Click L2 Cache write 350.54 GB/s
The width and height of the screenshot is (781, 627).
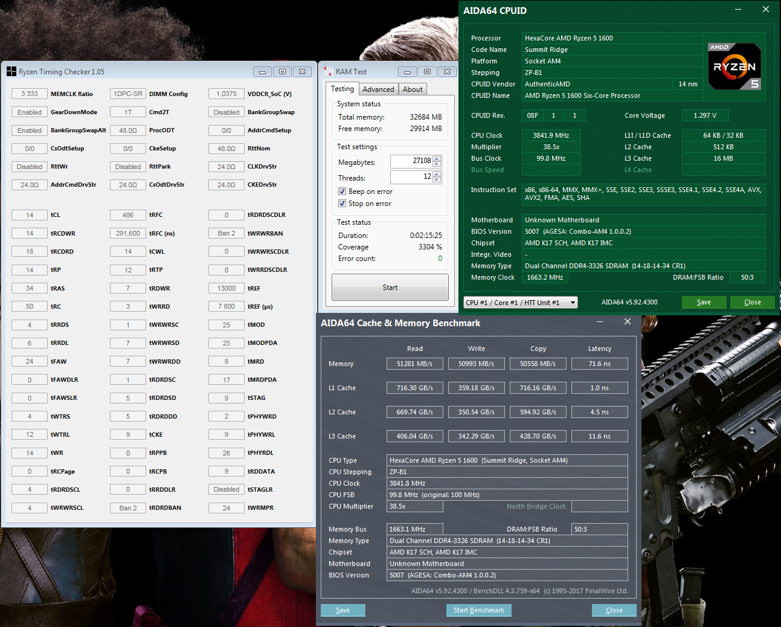[476, 412]
